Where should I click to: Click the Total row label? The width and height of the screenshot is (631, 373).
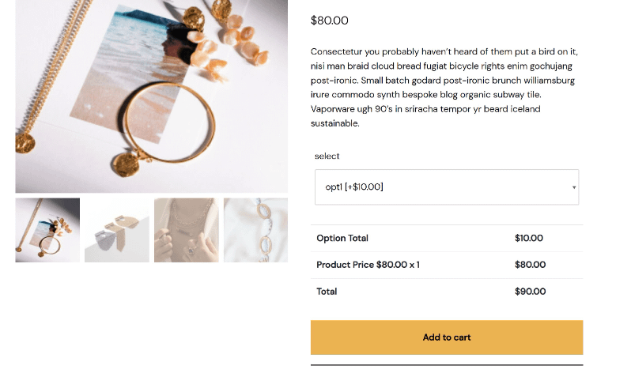coord(327,292)
